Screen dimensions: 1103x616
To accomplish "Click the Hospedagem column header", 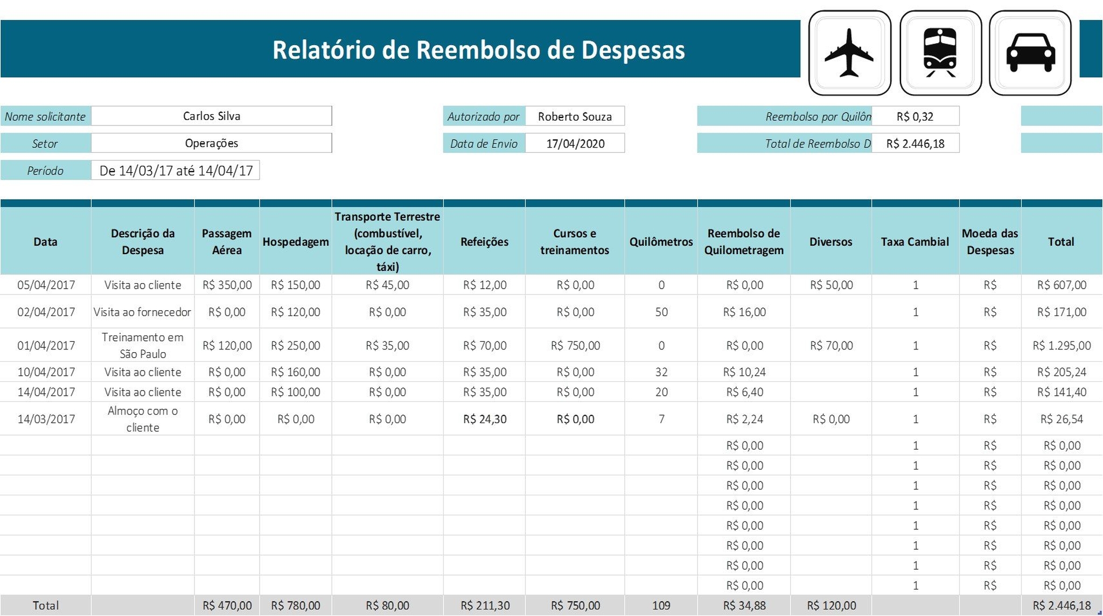I will pos(296,241).
